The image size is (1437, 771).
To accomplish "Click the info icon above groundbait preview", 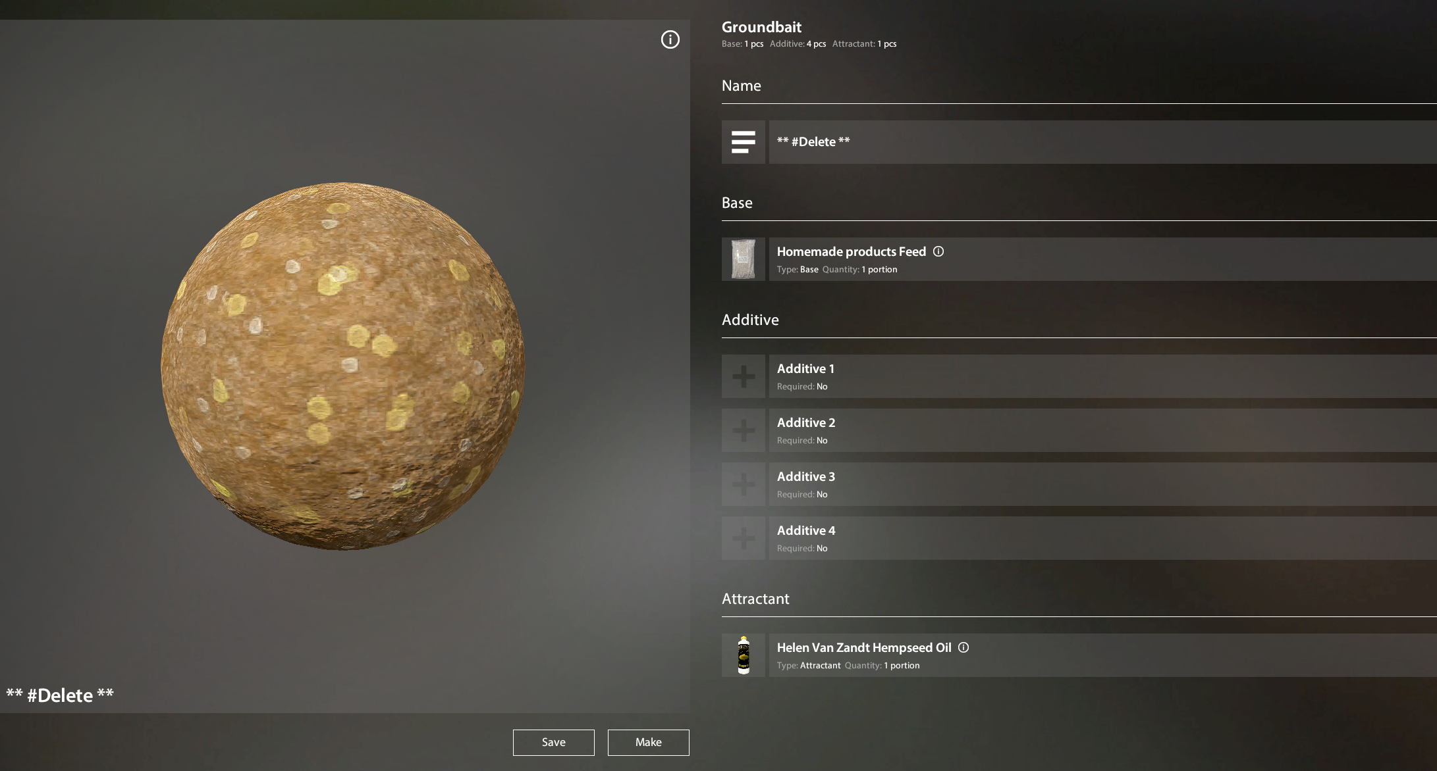I will tap(670, 39).
